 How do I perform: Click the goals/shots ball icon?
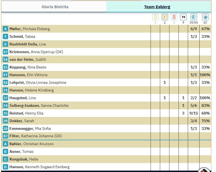click(194, 17)
